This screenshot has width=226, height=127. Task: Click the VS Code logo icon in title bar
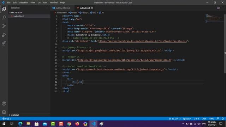(3, 2)
